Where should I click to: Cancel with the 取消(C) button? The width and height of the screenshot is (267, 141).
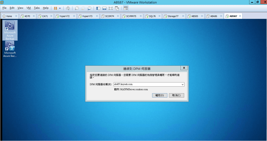[x=176, y=95]
